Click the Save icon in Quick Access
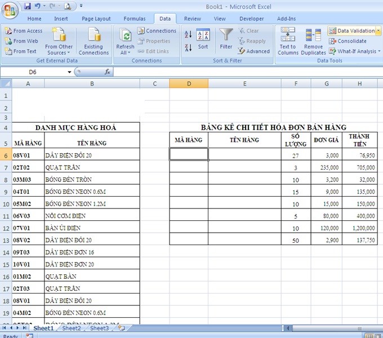The width and height of the screenshot is (383, 338). [x=27, y=6]
